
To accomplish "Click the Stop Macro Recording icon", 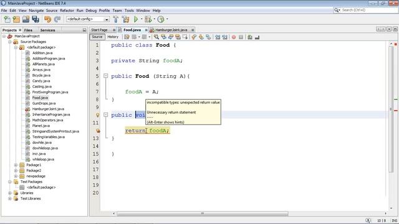I will point(241,37).
